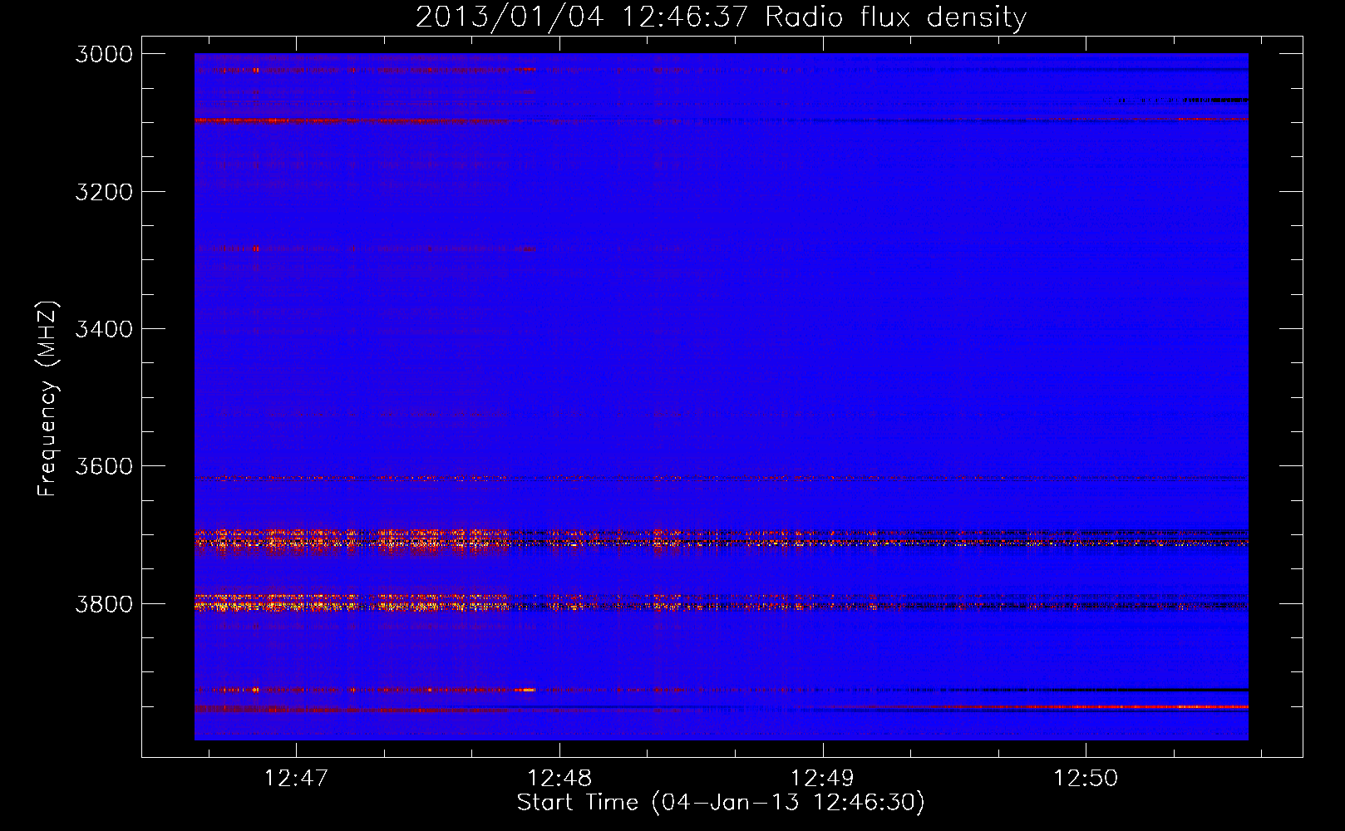
Task: Select the 3000 frequency axis label
Action: 104,54
